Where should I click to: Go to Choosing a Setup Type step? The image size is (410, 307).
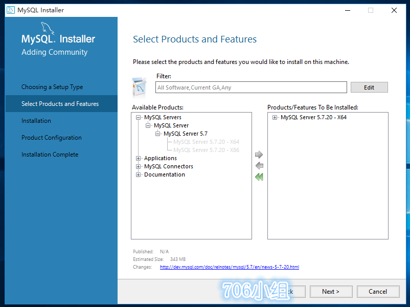(x=52, y=87)
